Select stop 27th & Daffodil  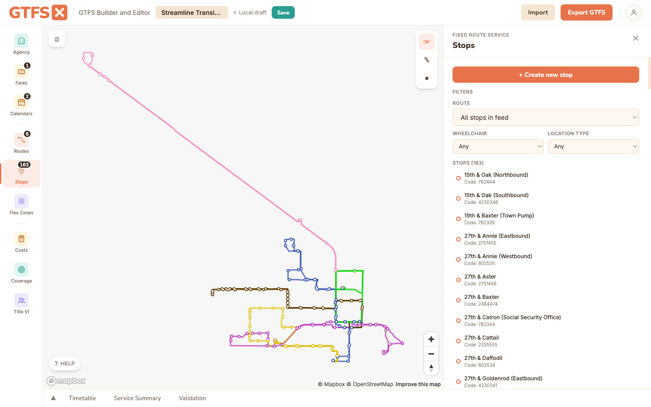(546, 361)
